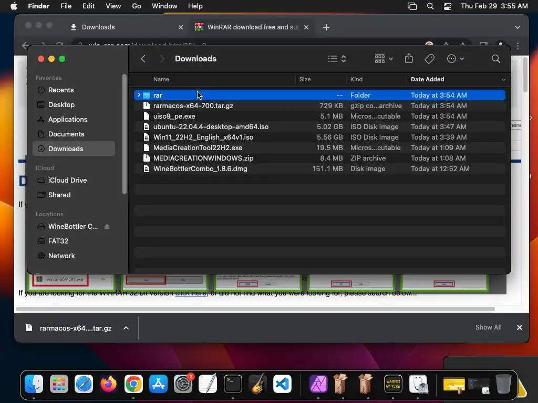This screenshot has width=538, height=403.
Task: Open the Window menu
Action: (x=164, y=6)
